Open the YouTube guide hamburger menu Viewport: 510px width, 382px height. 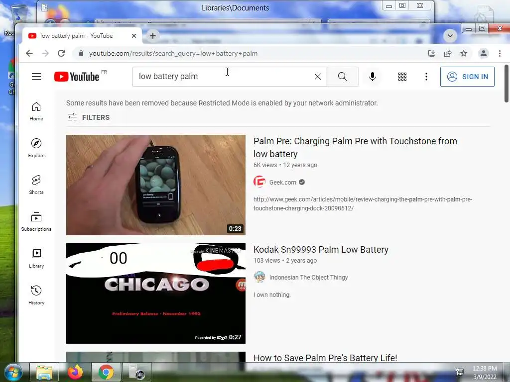pos(36,76)
